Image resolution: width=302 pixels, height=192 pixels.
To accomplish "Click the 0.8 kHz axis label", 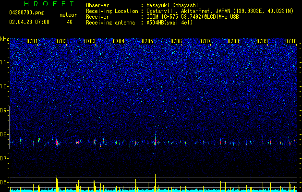I will [4, 134].
